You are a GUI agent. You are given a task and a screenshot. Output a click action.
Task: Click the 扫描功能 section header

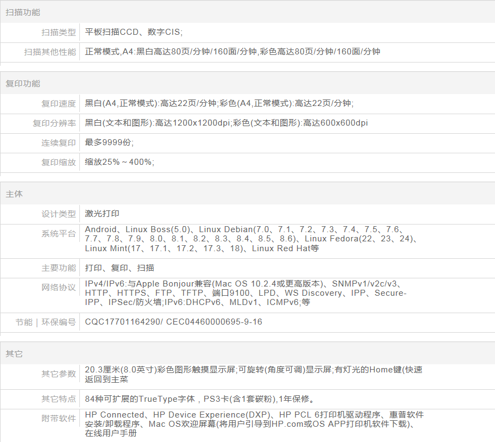point(23,12)
